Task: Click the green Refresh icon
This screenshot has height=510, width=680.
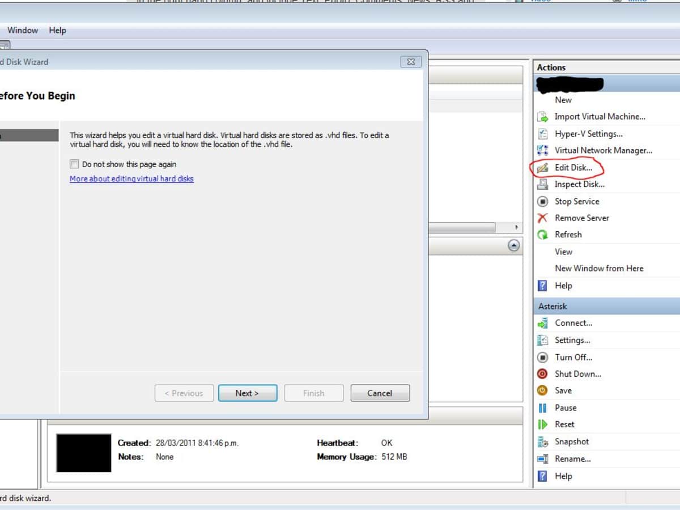Action: pos(543,235)
